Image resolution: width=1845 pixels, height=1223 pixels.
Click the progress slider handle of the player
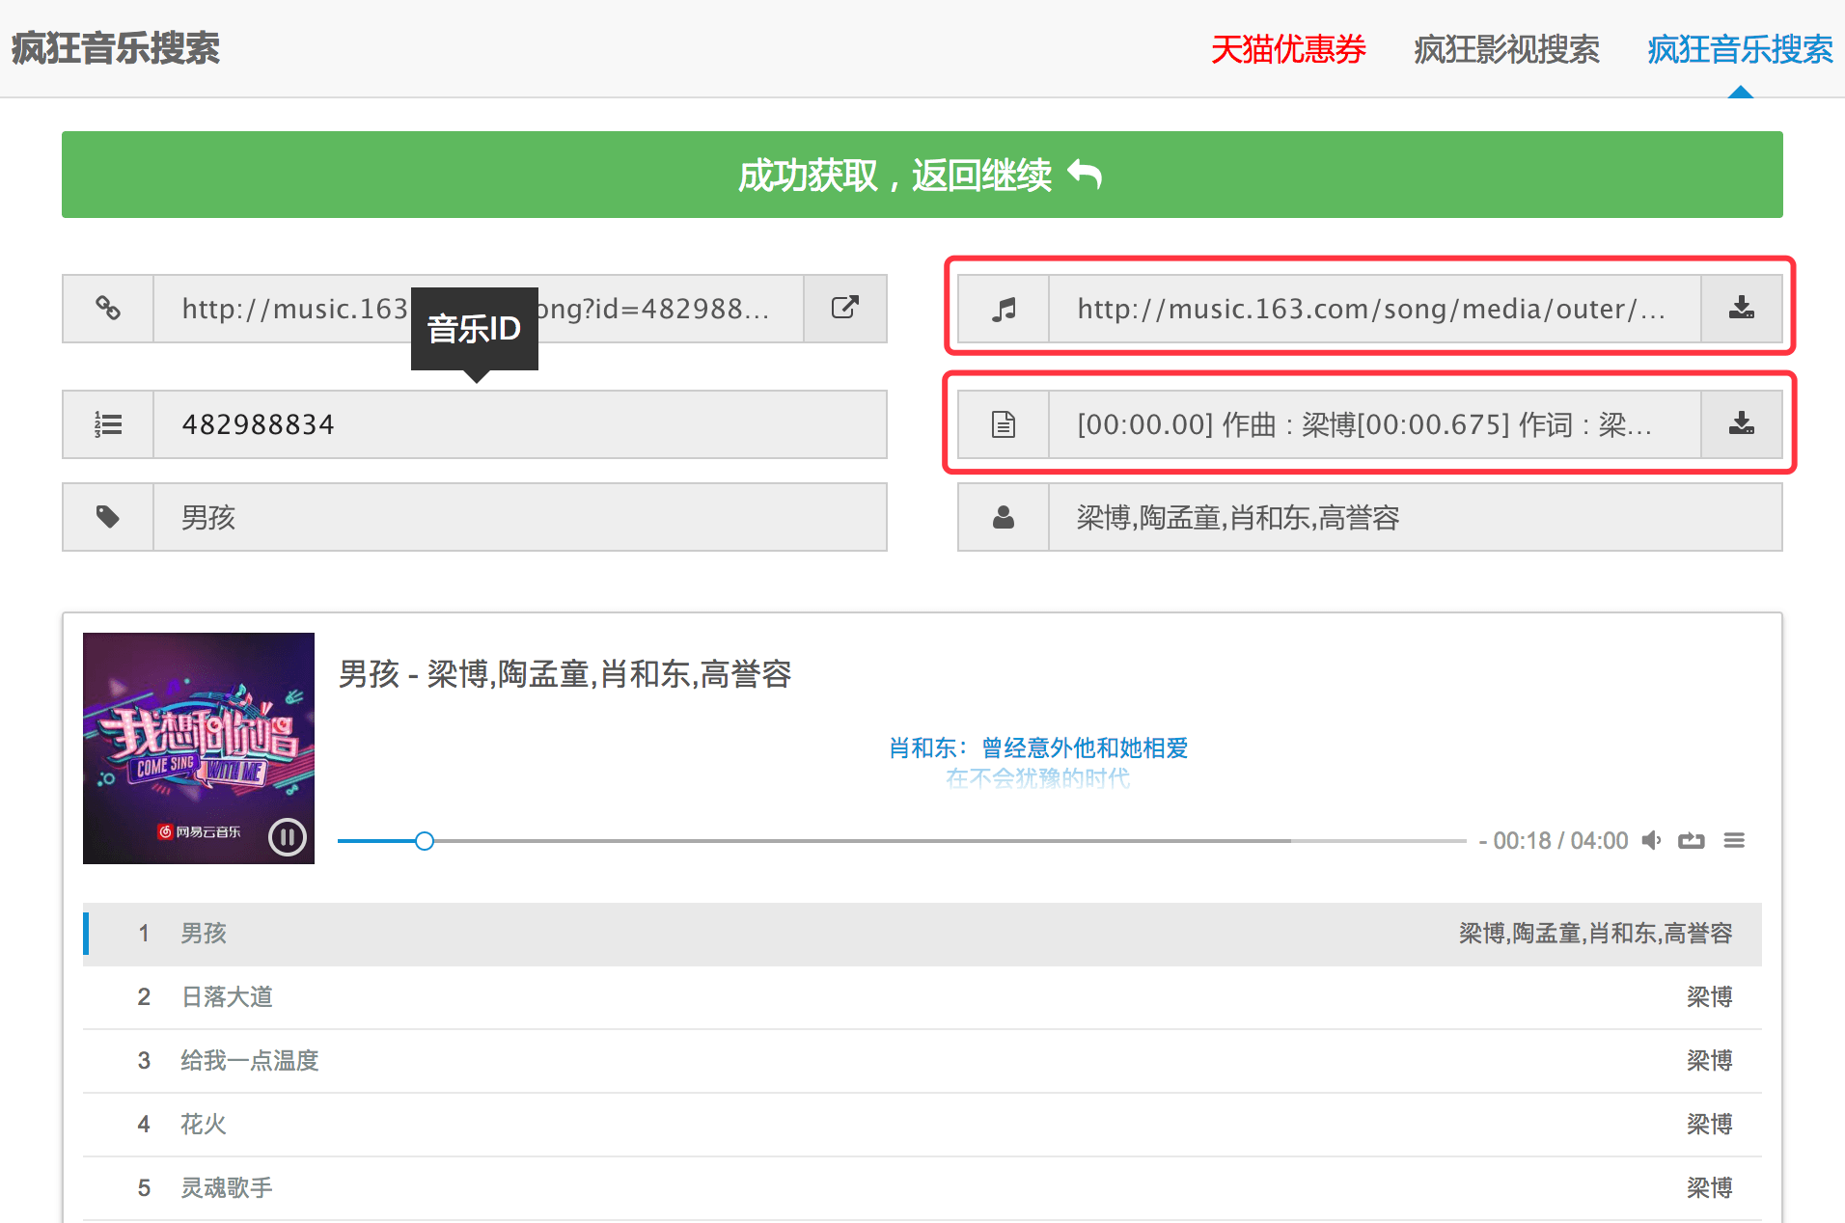coord(425,841)
